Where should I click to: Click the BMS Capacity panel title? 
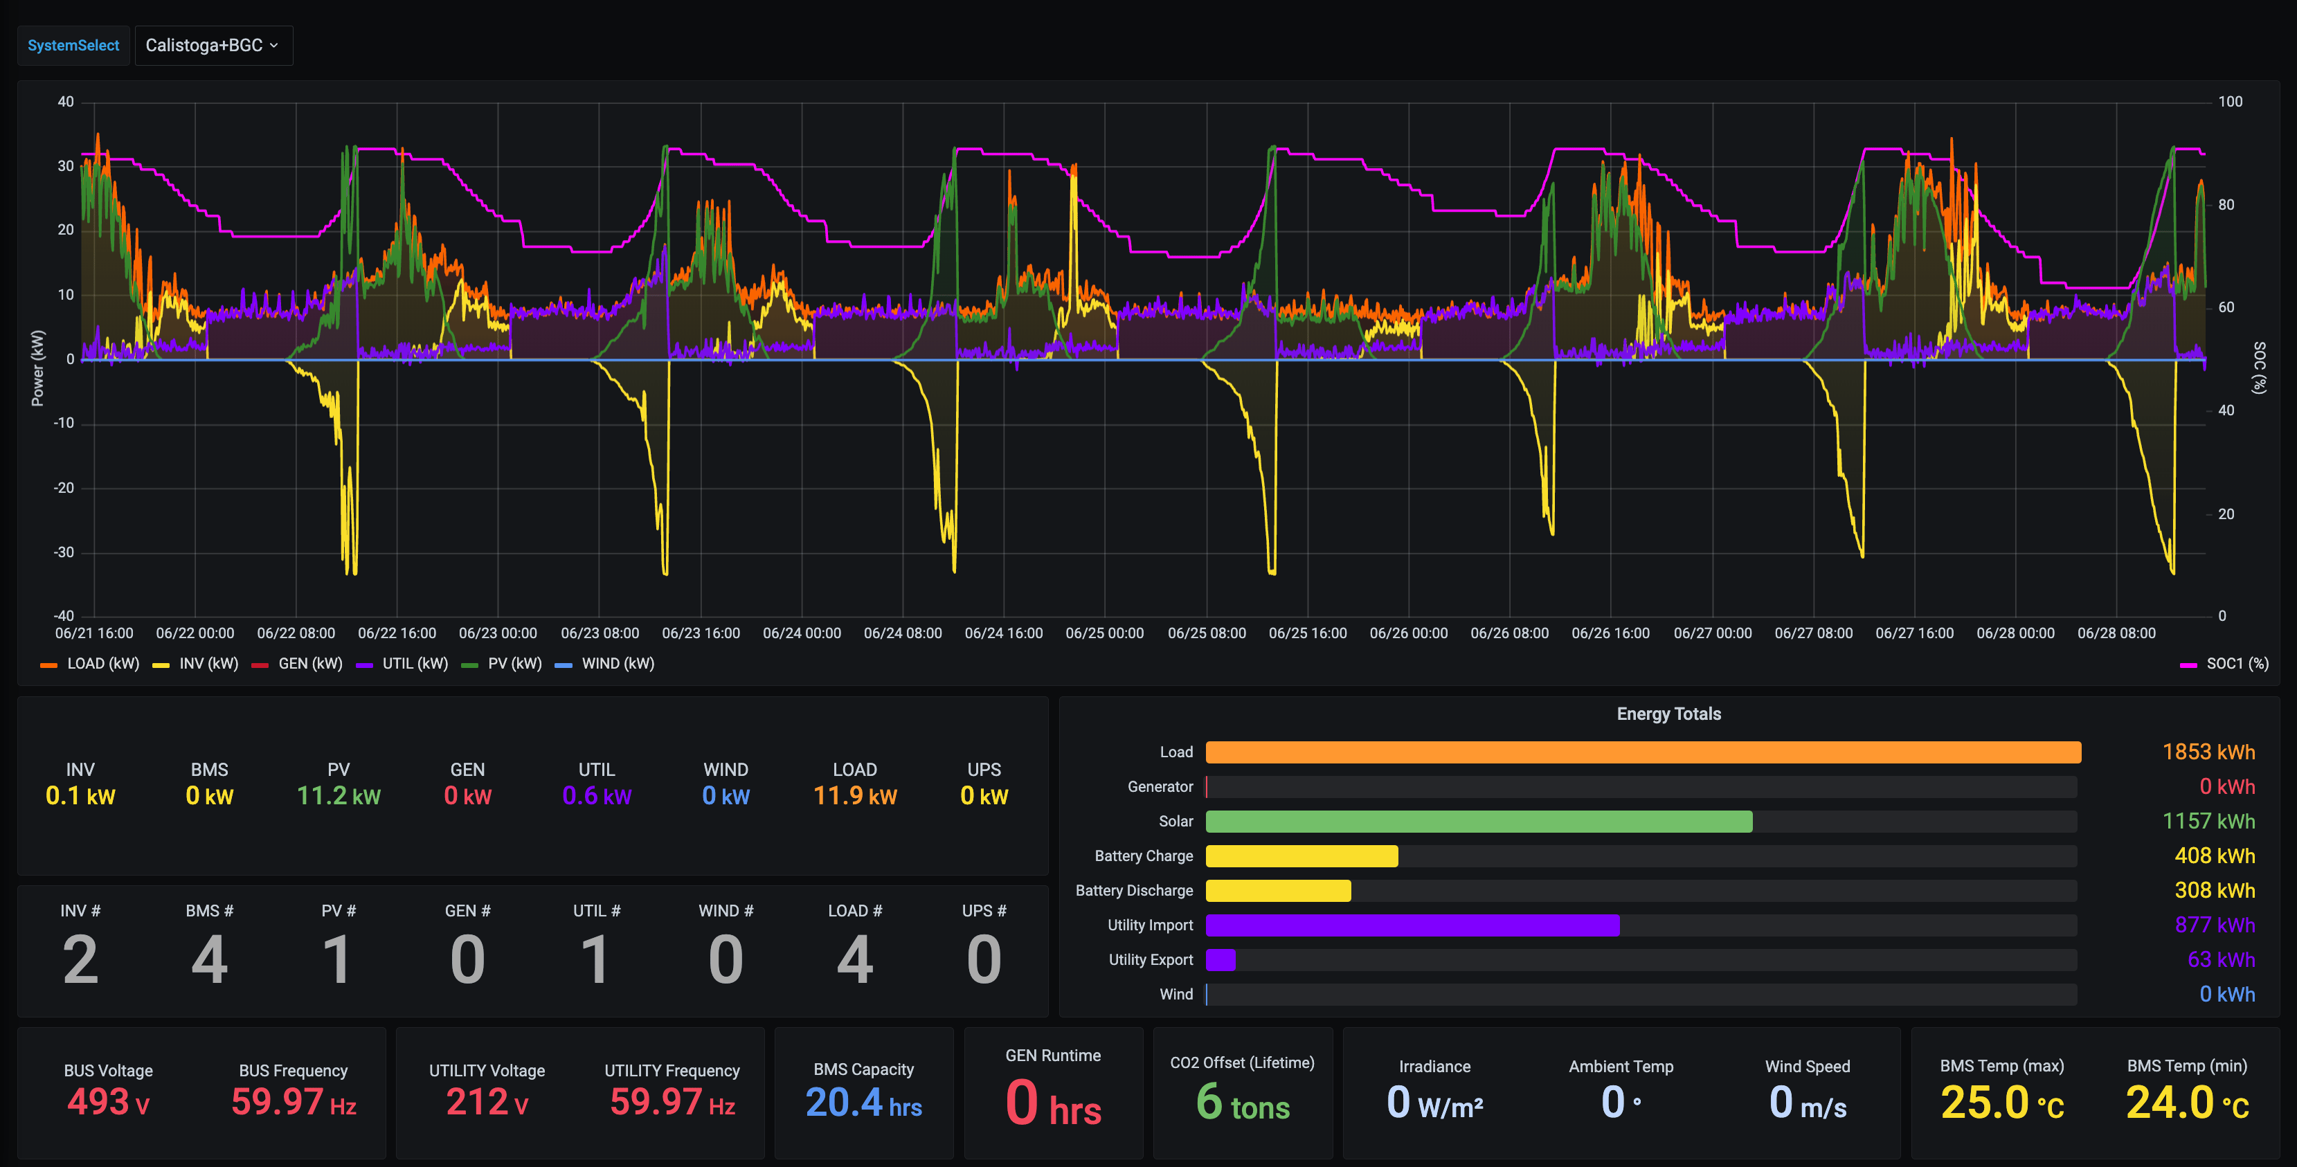pos(863,1069)
